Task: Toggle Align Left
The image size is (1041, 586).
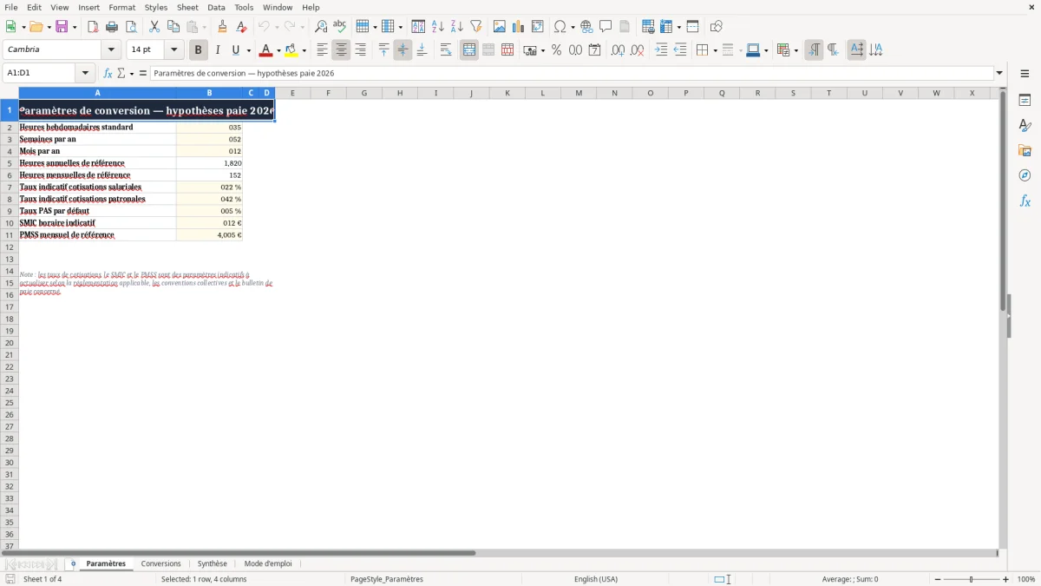Action: (x=322, y=50)
